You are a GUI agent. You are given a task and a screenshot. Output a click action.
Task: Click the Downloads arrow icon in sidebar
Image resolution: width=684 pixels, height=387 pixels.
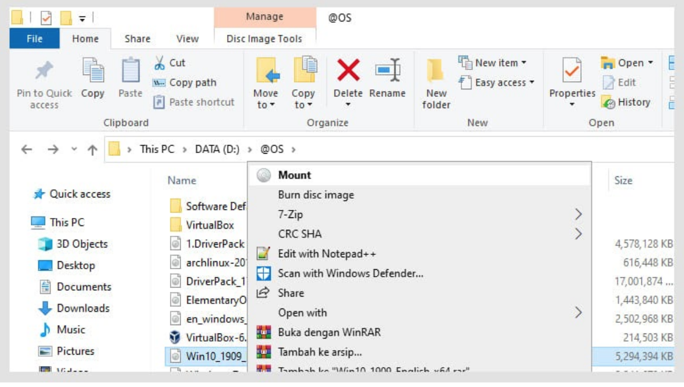coord(45,308)
